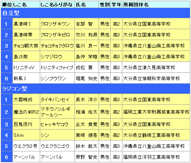Click rank 1 in the 大器晩成 row
Screen dimensions: 191x163
point(6,100)
